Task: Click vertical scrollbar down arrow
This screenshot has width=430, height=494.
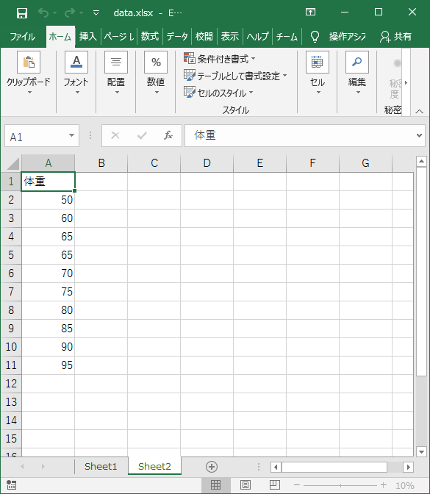Action: [x=421, y=452]
